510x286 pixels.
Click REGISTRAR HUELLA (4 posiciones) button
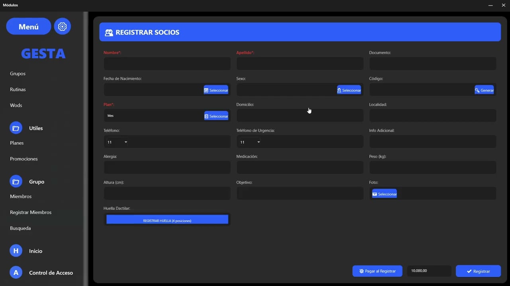tap(167, 220)
